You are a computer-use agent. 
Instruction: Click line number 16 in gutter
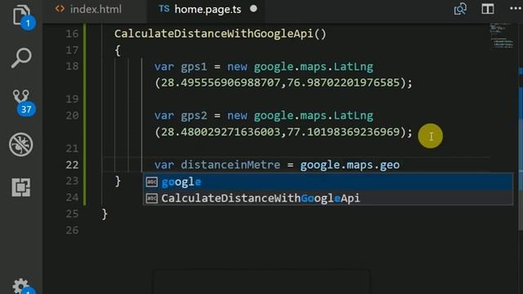click(x=72, y=33)
